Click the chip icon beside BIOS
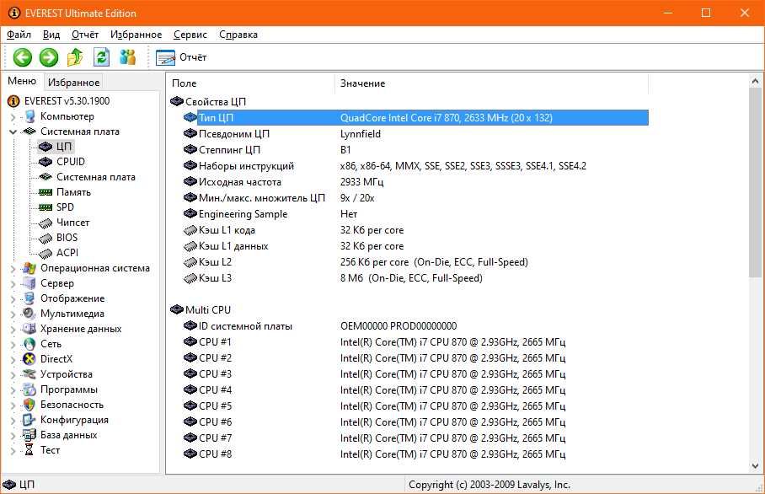The width and height of the screenshot is (765, 494). click(45, 238)
